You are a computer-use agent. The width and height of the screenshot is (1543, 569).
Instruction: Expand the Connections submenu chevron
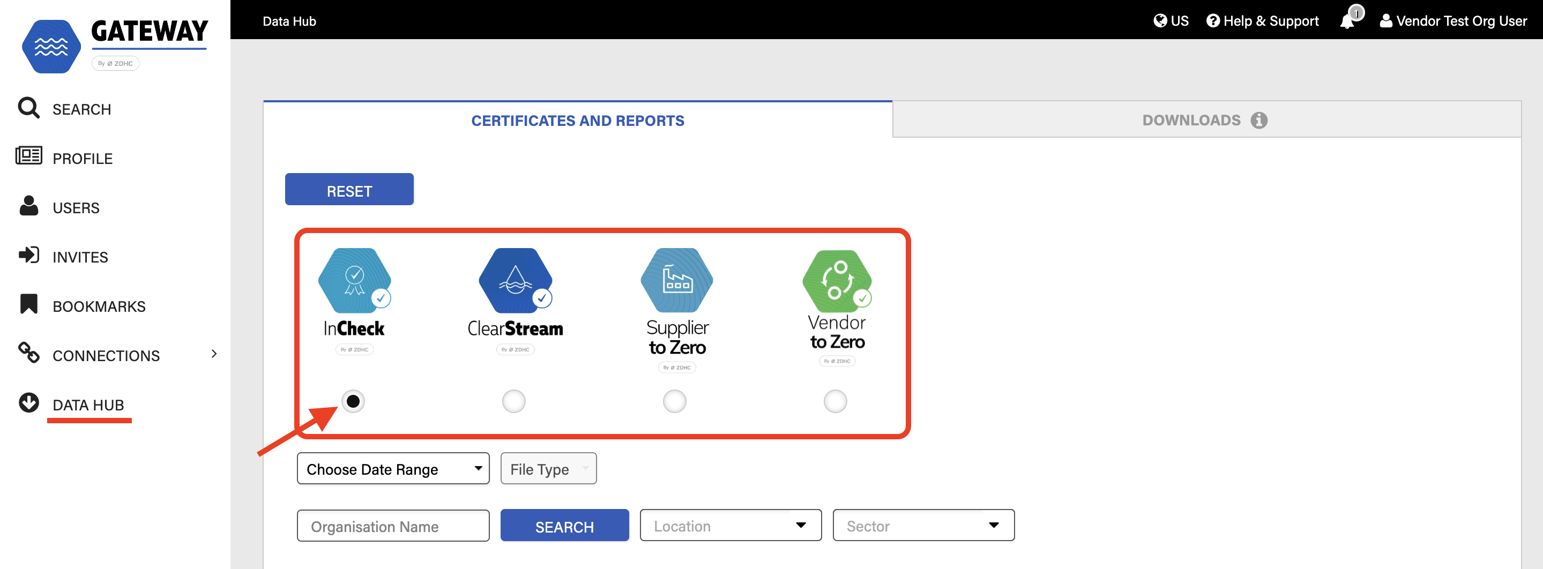click(214, 354)
